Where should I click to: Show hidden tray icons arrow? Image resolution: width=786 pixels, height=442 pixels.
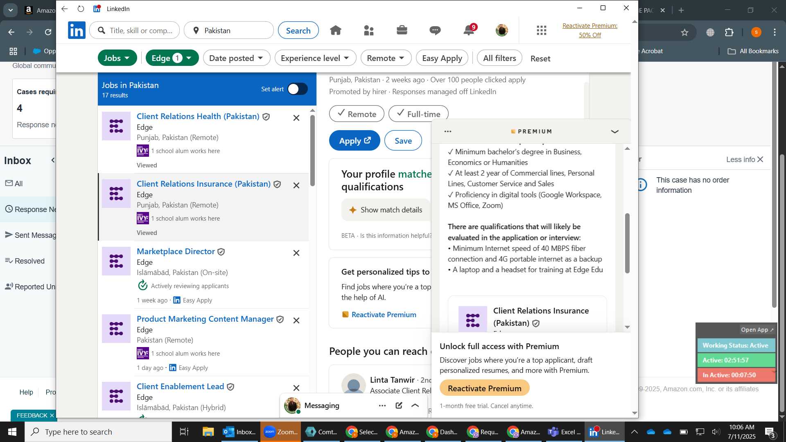coord(634,432)
